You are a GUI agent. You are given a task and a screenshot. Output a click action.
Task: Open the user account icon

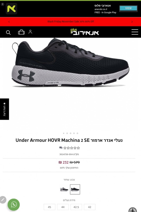(x=30, y=32)
